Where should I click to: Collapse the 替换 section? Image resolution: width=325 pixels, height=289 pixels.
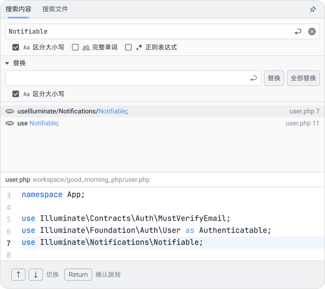coord(7,63)
